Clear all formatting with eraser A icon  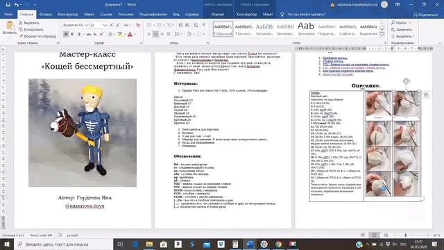[x=138, y=25]
